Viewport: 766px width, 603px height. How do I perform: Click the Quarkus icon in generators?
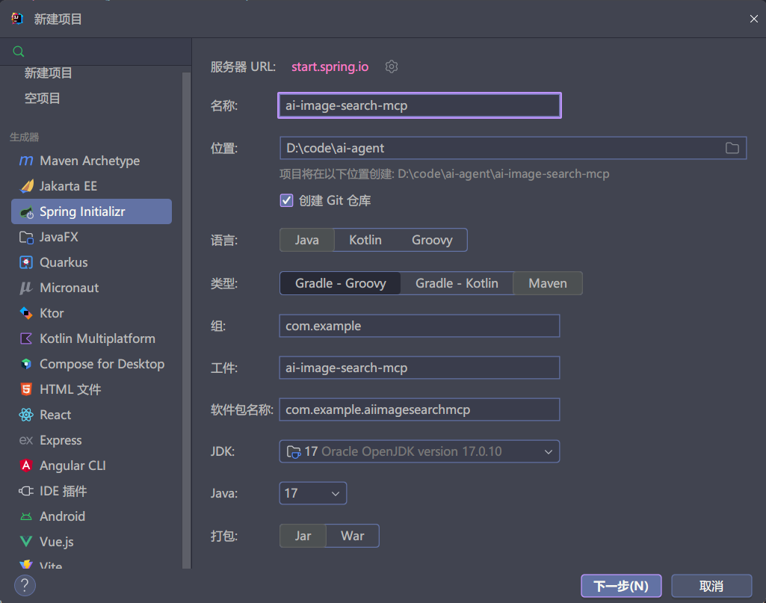(x=26, y=263)
